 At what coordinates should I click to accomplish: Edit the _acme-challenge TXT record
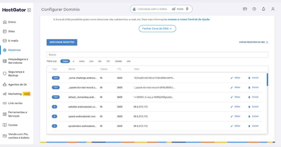pos(235,78)
